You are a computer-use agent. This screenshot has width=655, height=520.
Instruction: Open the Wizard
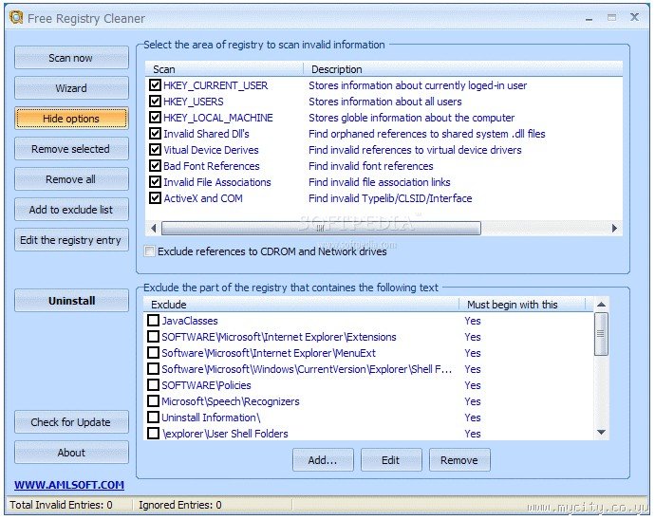click(71, 88)
